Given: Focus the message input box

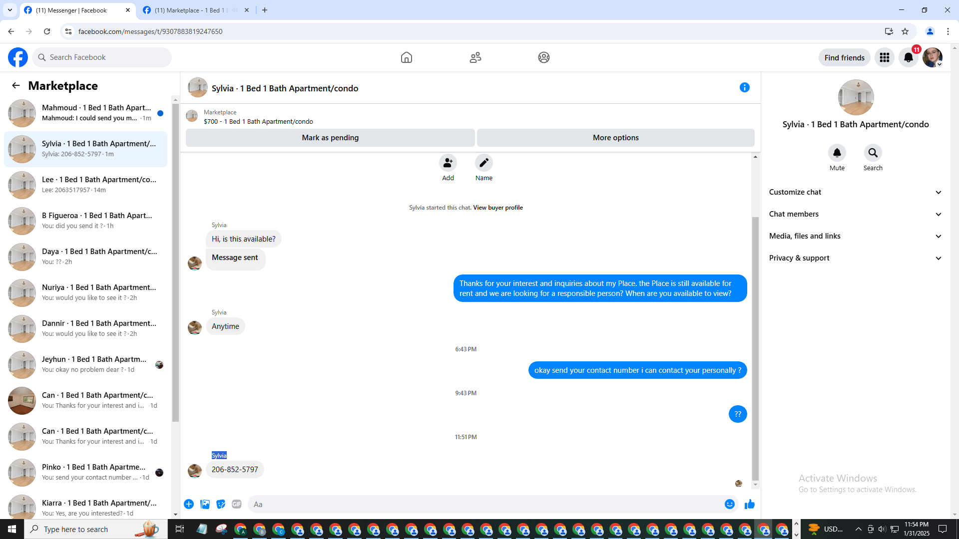Looking at the screenshot, I should (x=485, y=504).
